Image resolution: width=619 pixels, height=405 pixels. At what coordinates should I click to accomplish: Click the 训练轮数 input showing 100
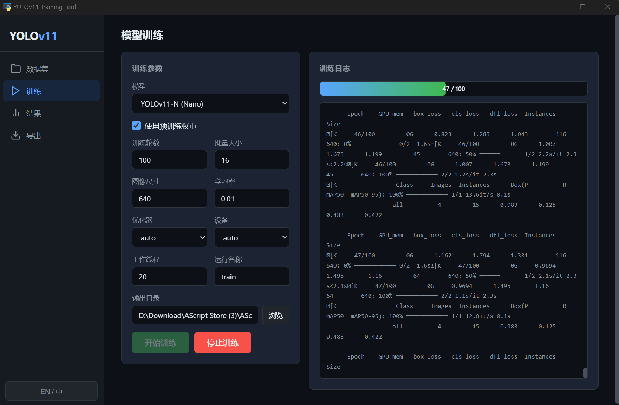[169, 160]
